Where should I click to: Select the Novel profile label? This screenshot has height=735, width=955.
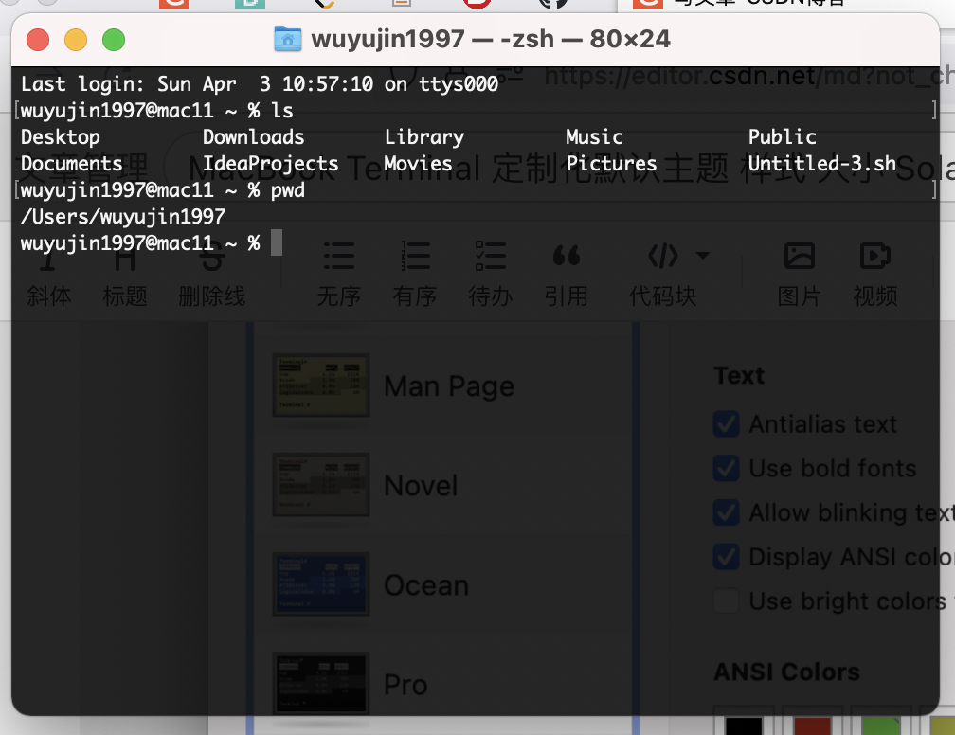(x=421, y=486)
